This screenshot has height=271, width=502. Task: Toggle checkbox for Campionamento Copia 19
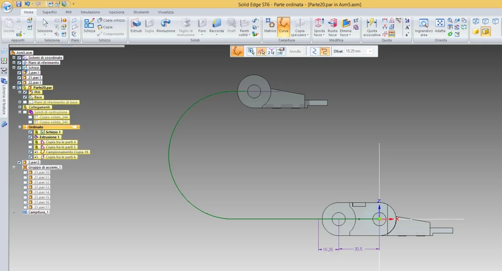[x=30, y=152]
